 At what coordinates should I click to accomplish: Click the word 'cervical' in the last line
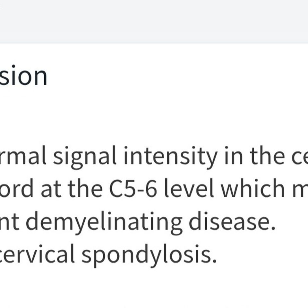tap(37, 253)
